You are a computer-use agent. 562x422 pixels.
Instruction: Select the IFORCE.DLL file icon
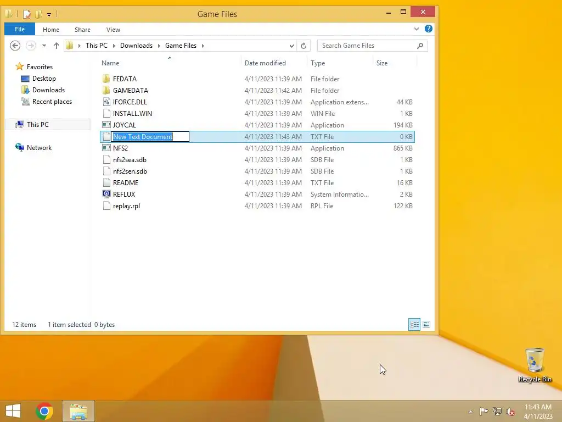[x=106, y=102]
